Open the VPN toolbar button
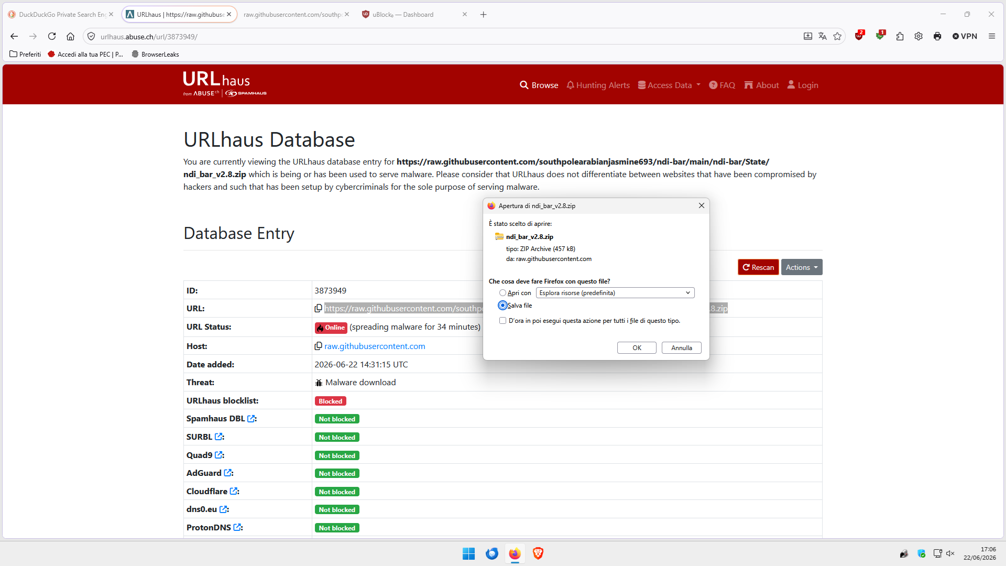Screen dimensions: 1006x566 [x=965, y=36]
